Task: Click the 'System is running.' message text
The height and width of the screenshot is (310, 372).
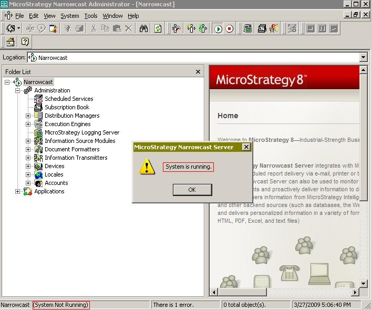Action: (x=189, y=167)
